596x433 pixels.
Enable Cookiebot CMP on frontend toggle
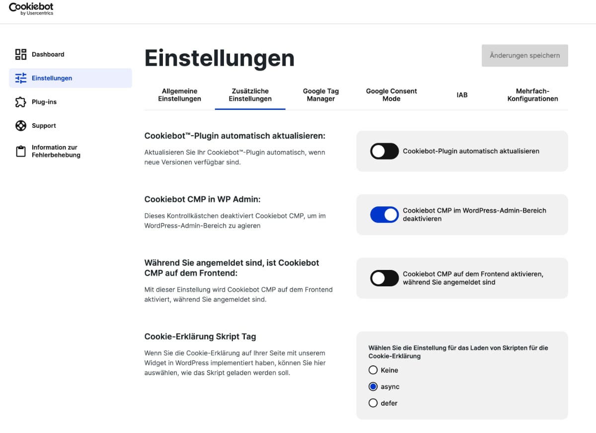click(x=384, y=278)
